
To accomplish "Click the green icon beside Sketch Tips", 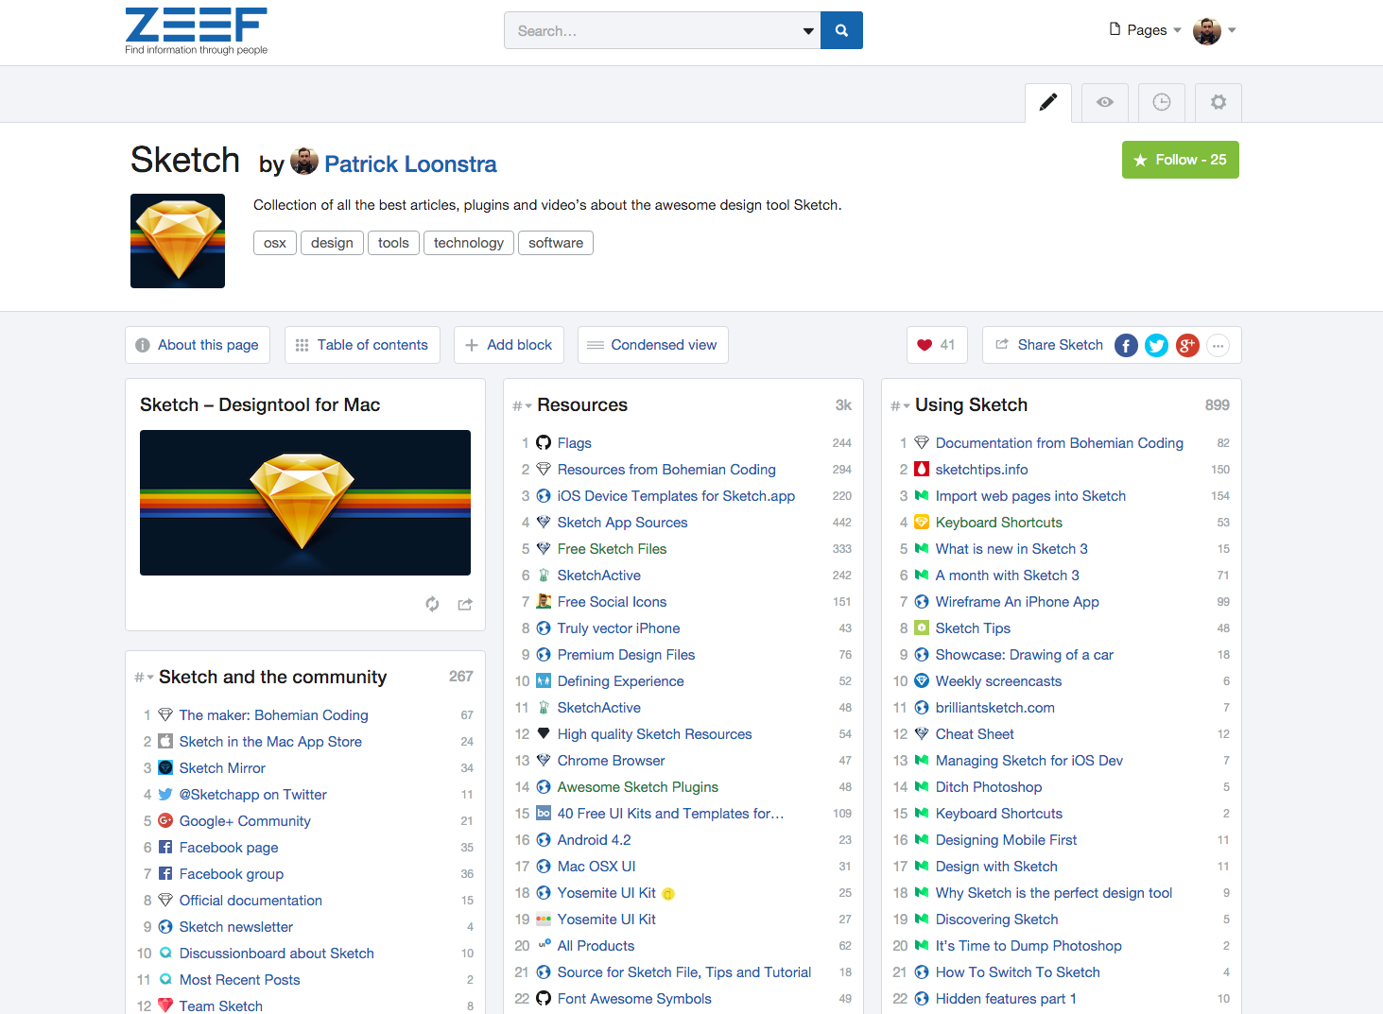I will (x=922, y=627).
